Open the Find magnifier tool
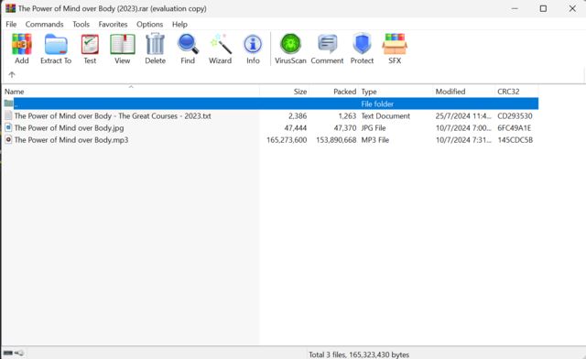The width and height of the screenshot is (586, 359). click(x=188, y=49)
